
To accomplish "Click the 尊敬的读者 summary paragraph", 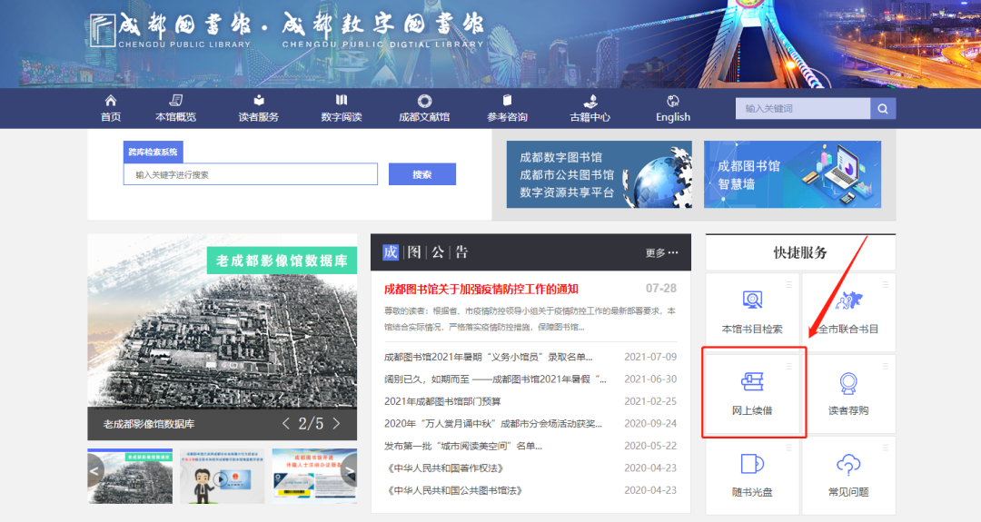I will pos(530,319).
